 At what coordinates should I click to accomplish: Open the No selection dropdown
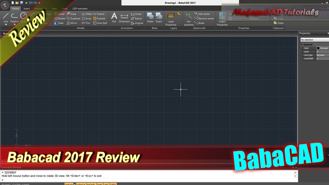point(315,40)
